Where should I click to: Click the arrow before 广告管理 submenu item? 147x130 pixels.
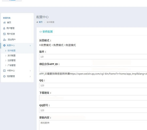point(6,65)
